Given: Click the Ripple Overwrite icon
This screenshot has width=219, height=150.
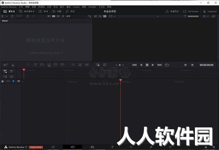Looking at the screenshot, I should click(x=42, y=65).
